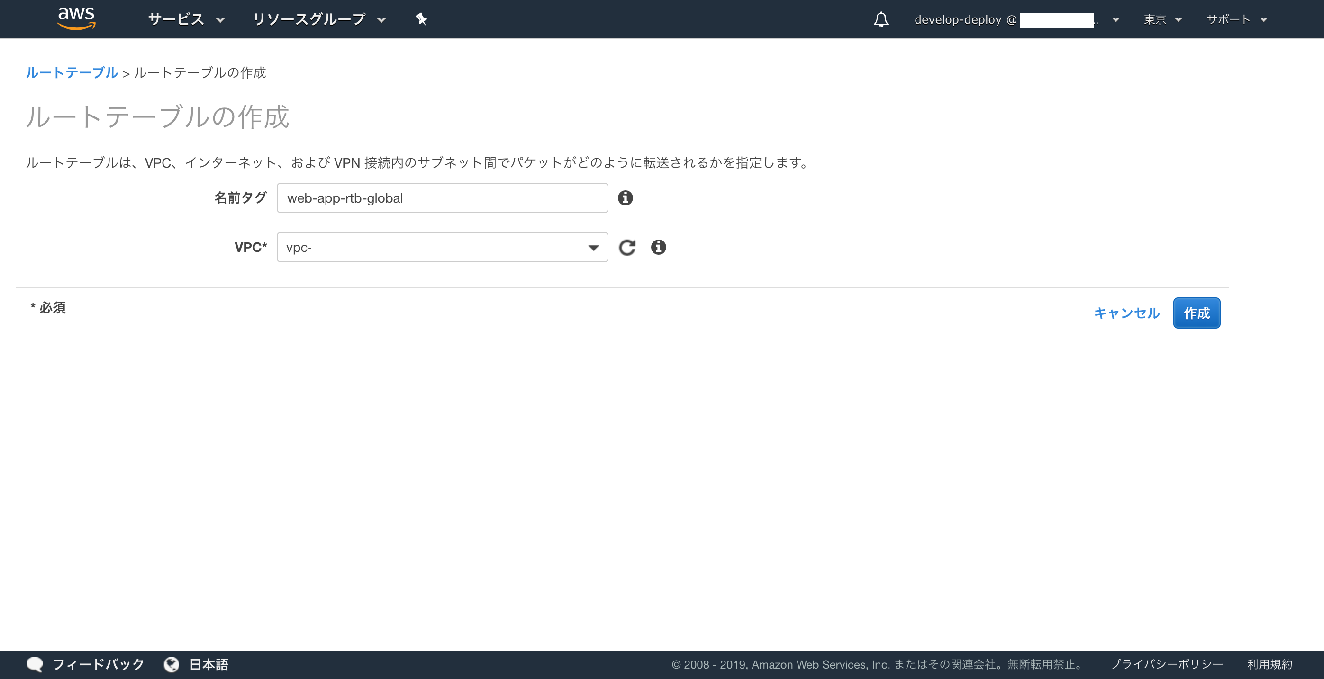Refresh the VPC list with reload icon

pos(626,248)
